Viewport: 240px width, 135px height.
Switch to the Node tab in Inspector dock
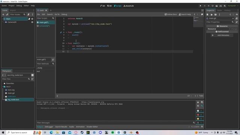click(219, 10)
